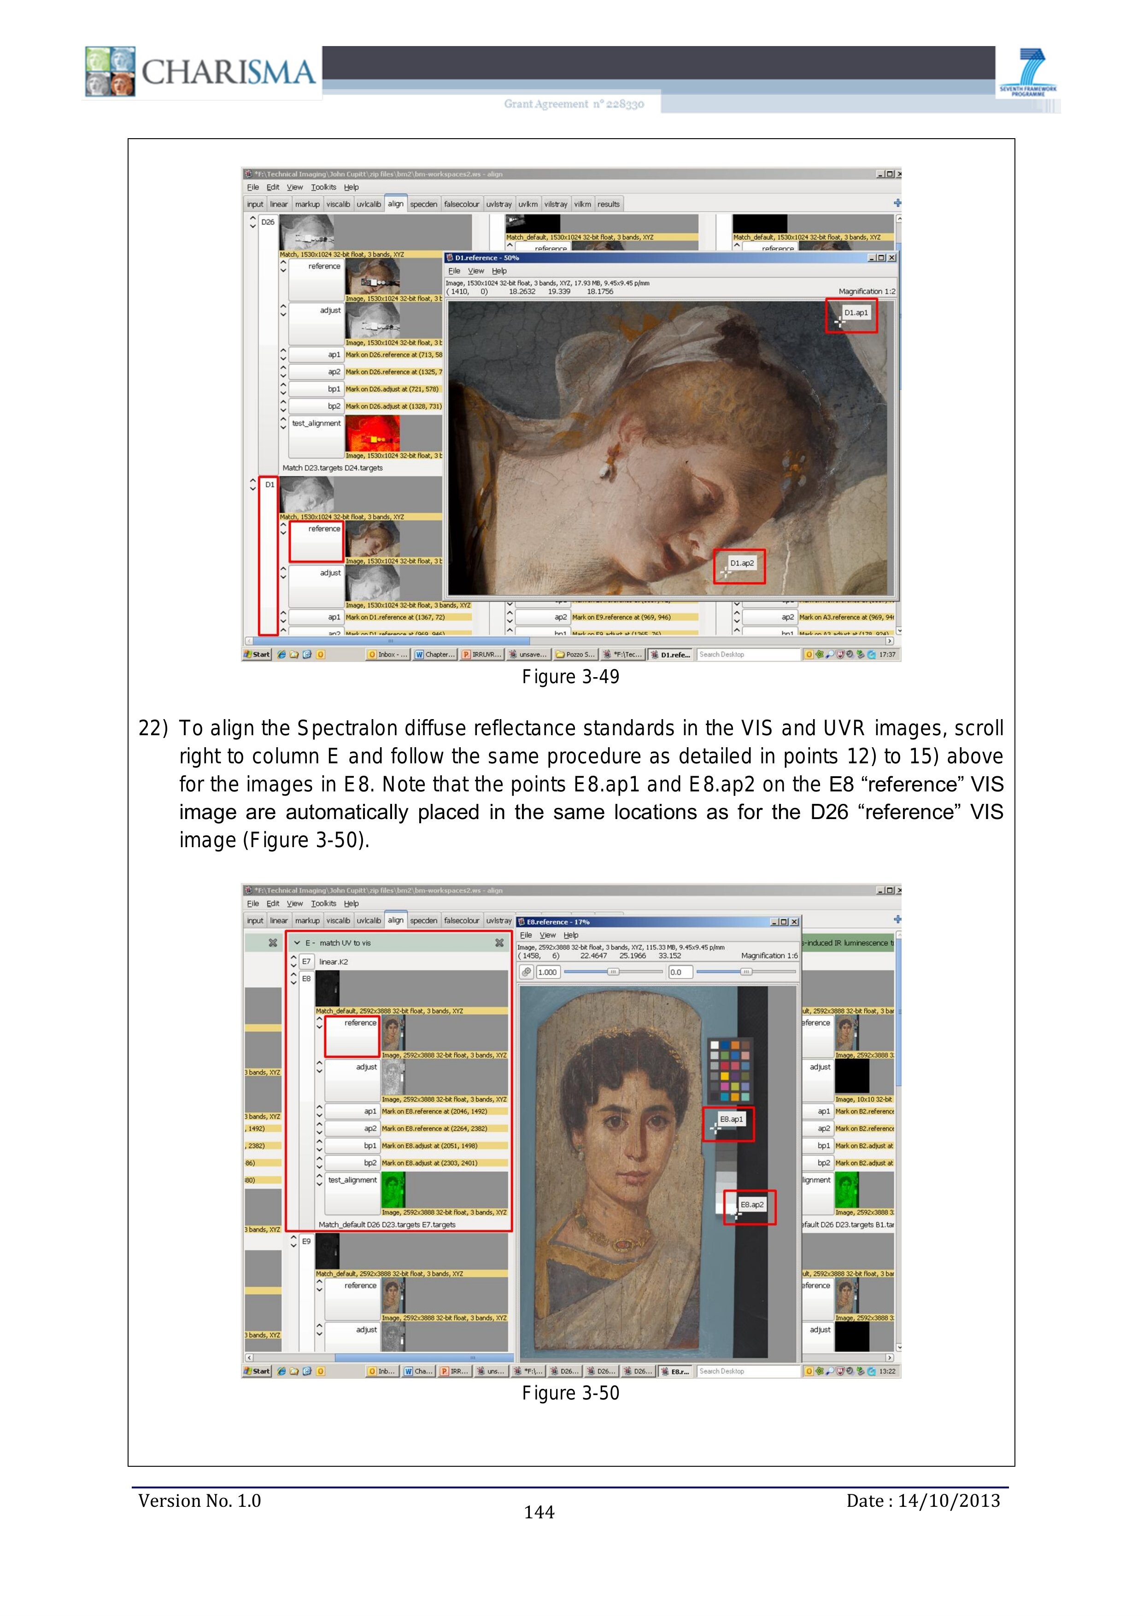Open the Edit menu in Figure 3-50 main window
The width and height of the screenshot is (1143, 1616).
click(272, 904)
